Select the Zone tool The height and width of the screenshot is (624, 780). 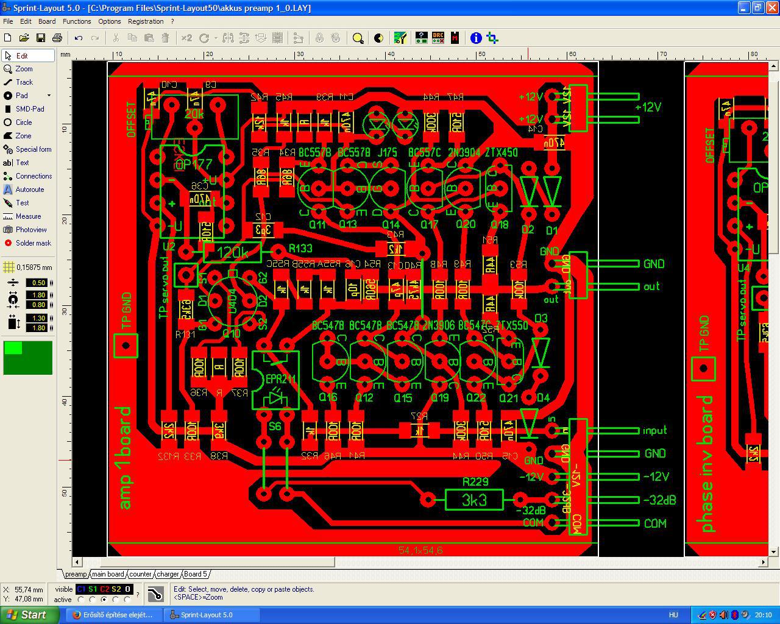pyautogui.click(x=28, y=136)
